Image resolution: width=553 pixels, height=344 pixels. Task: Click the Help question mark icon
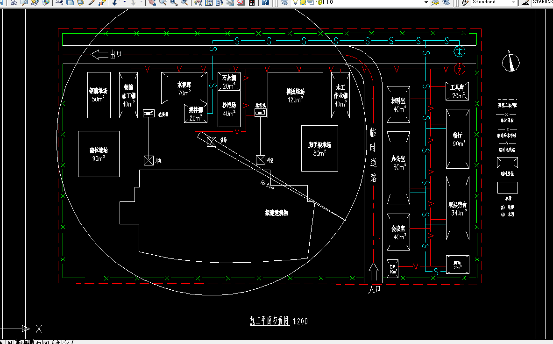[265, 2]
